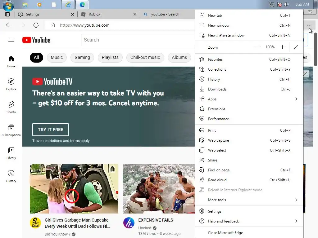Open Explore in YouTube sidebar
Screen dimensions: 318x238
click(x=11, y=85)
